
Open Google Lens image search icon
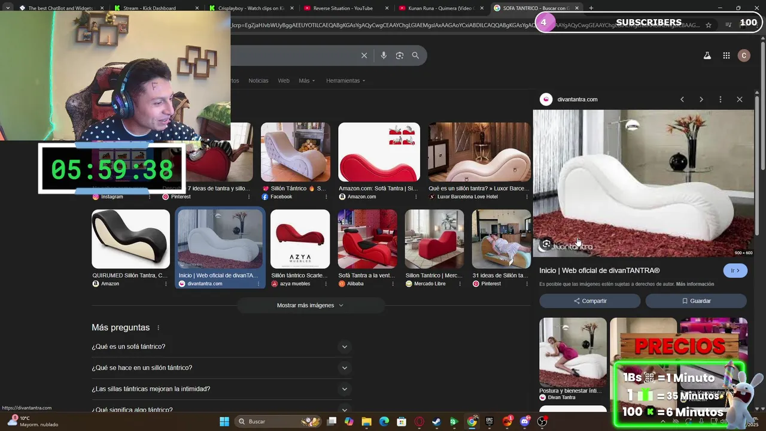(400, 56)
